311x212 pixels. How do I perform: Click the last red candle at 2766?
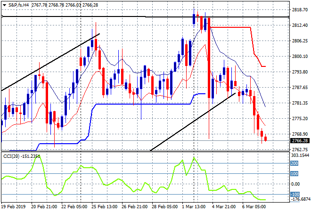[266, 139]
